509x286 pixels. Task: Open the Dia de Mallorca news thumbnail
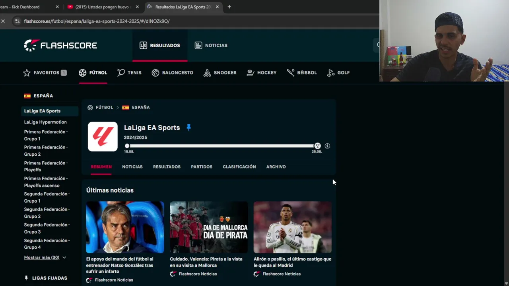coord(209,227)
